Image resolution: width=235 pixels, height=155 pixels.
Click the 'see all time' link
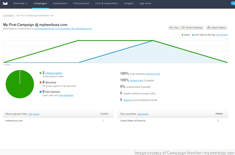tap(222, 35)
